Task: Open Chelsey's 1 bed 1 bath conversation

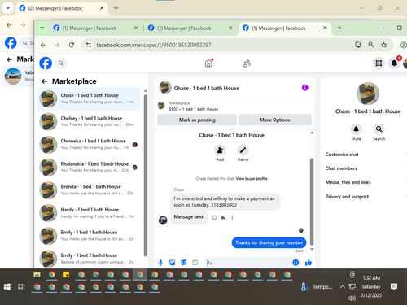Action: click(89, 121)
